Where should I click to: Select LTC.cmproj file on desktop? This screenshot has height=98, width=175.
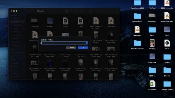coord(152,85)
